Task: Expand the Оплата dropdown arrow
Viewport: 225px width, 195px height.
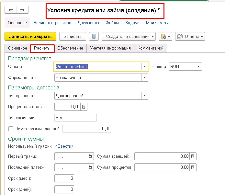Action: 145,66
